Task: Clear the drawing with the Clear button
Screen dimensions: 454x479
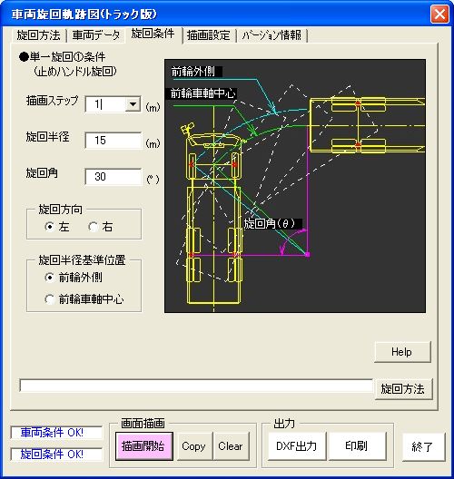Action: coord(231,446)
